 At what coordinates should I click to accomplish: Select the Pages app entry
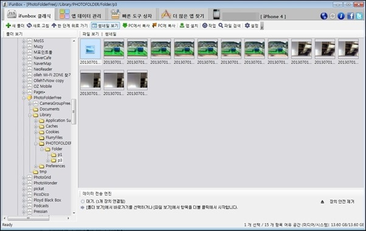tap(39, 92)
